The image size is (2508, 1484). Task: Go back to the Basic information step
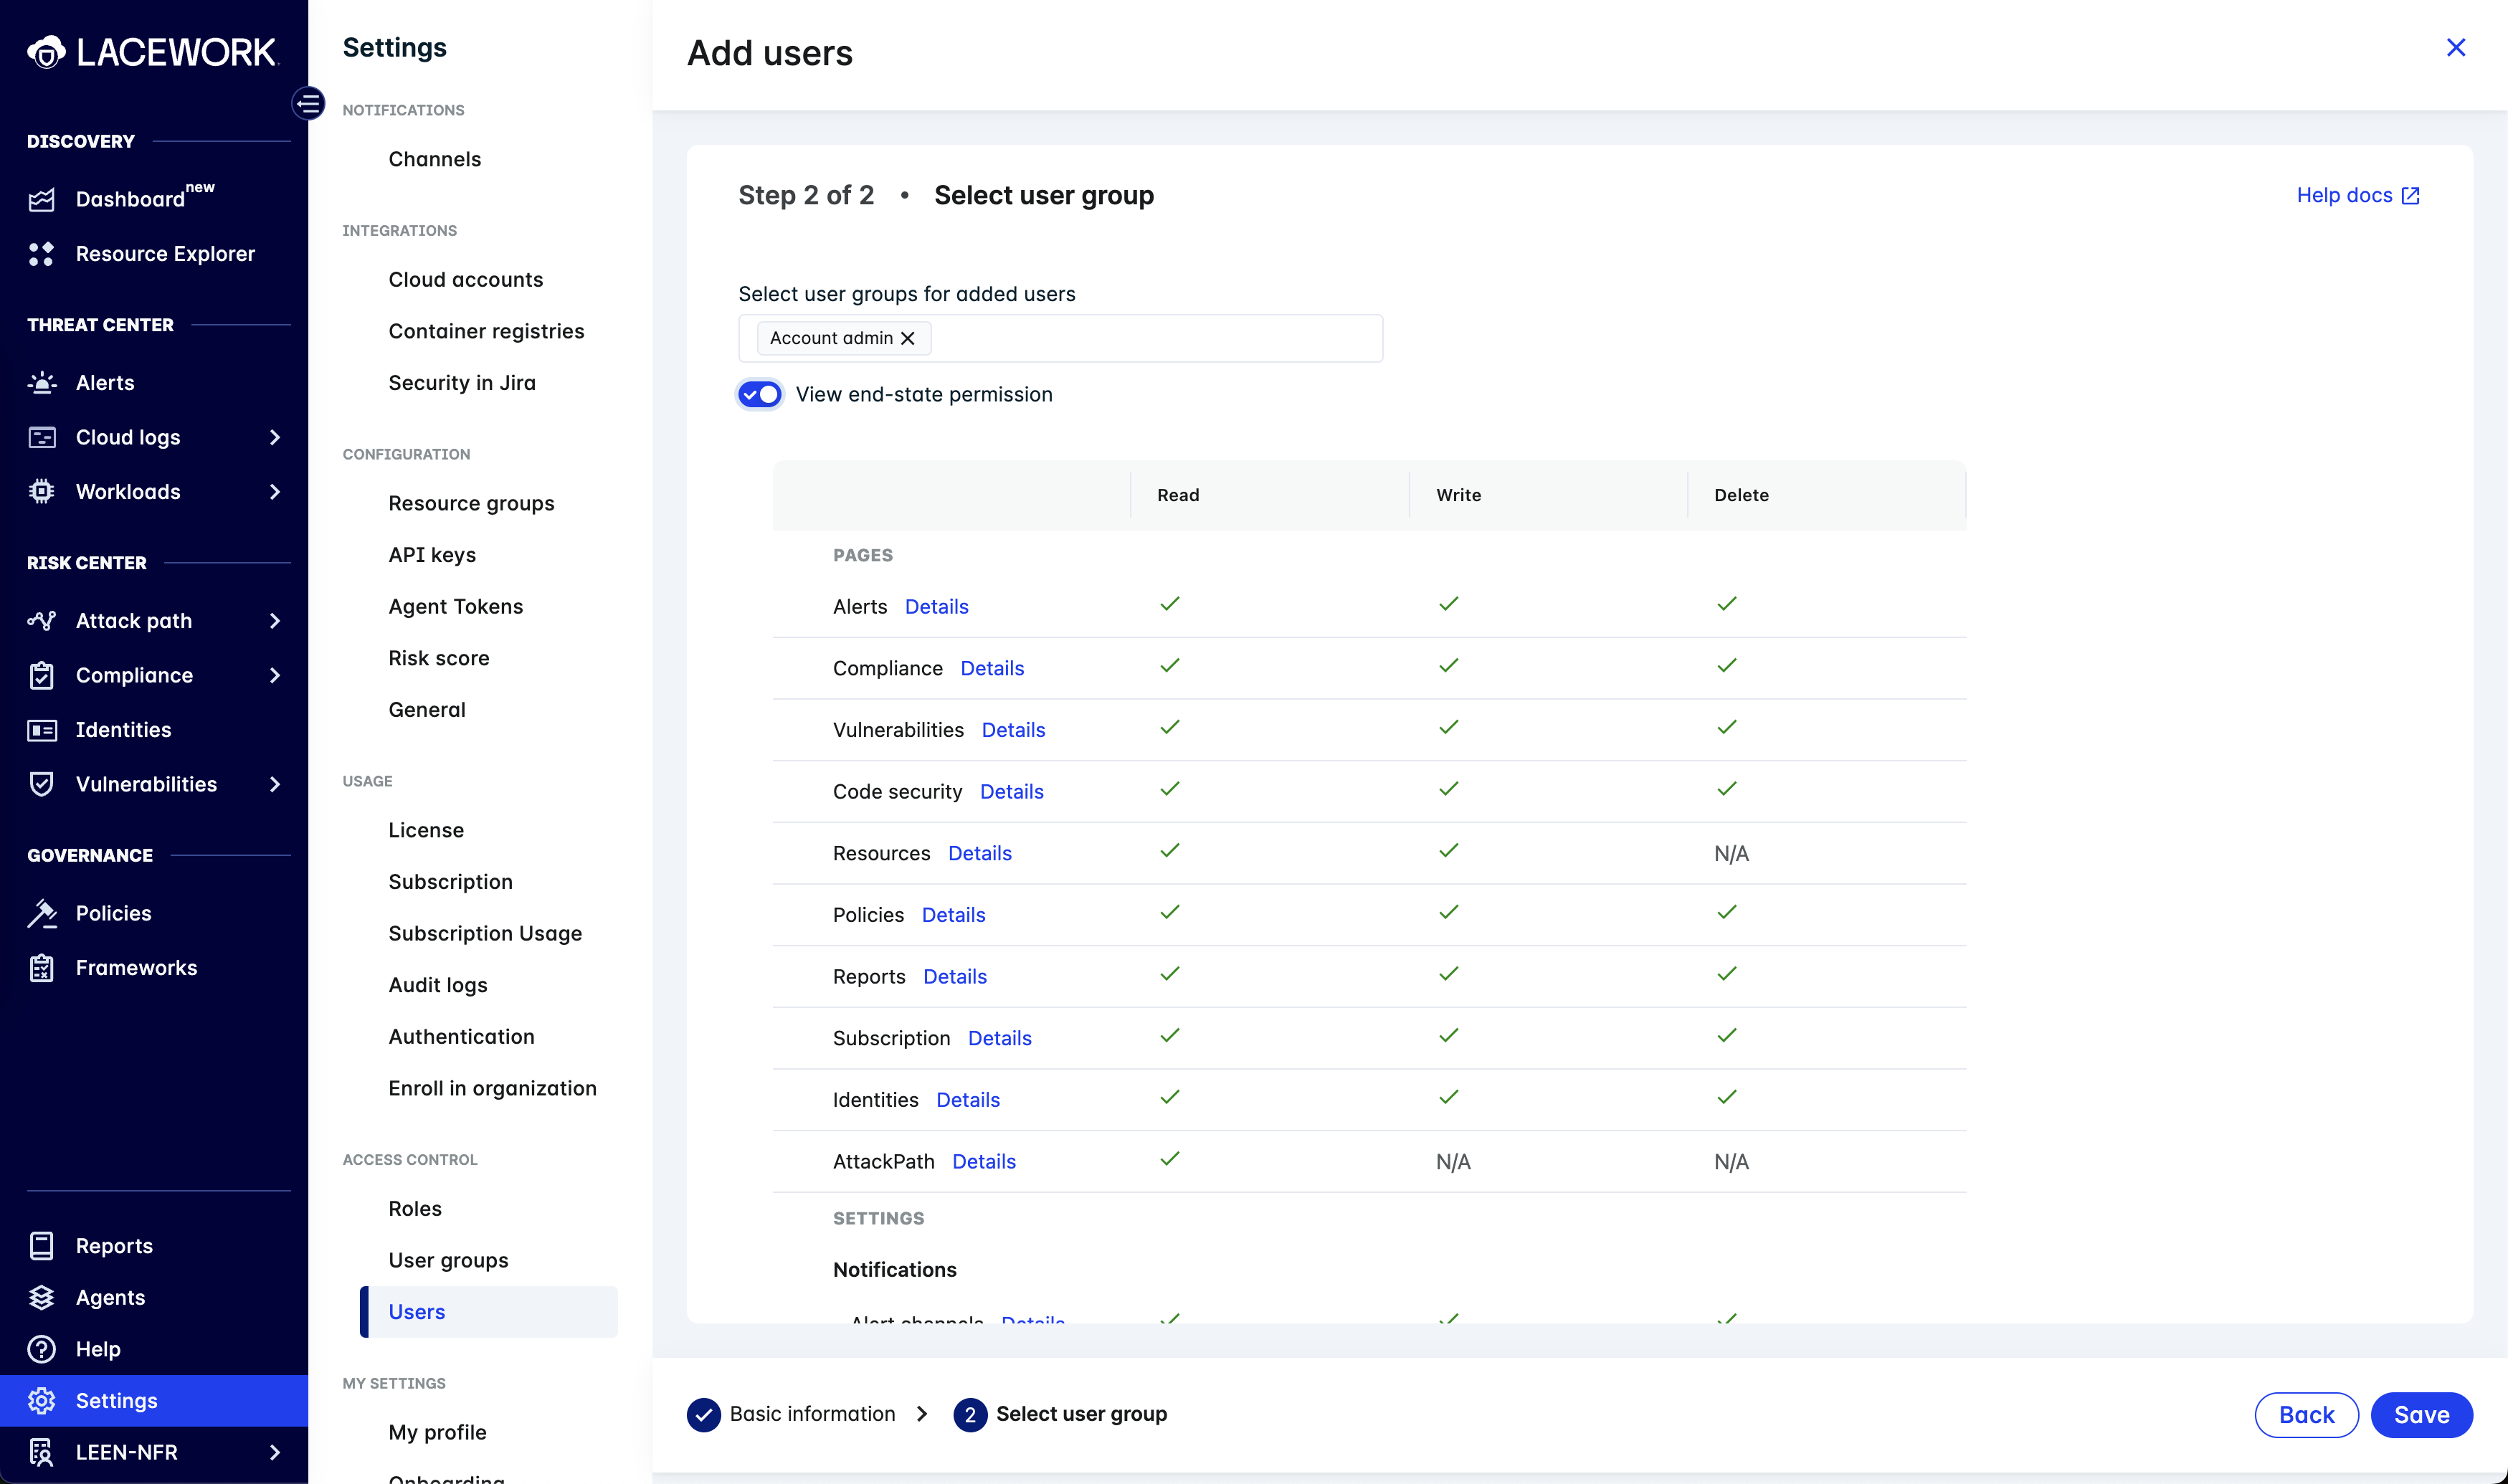811,1414
